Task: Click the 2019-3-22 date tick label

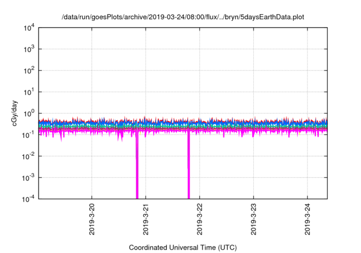Action: 199,219
